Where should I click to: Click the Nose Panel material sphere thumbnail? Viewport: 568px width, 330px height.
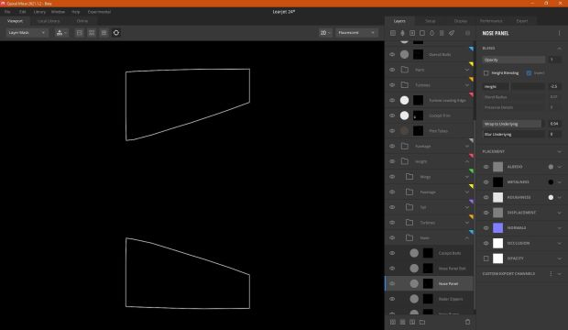[x=414, y=283]
